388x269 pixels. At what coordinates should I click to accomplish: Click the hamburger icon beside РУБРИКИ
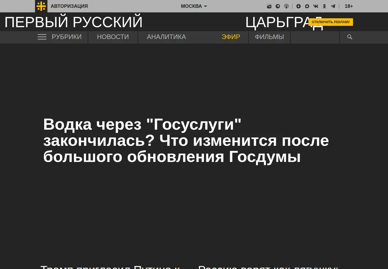pos(42,37)
